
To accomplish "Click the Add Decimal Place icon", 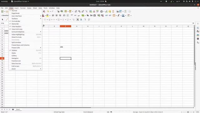I will [99, 15].
